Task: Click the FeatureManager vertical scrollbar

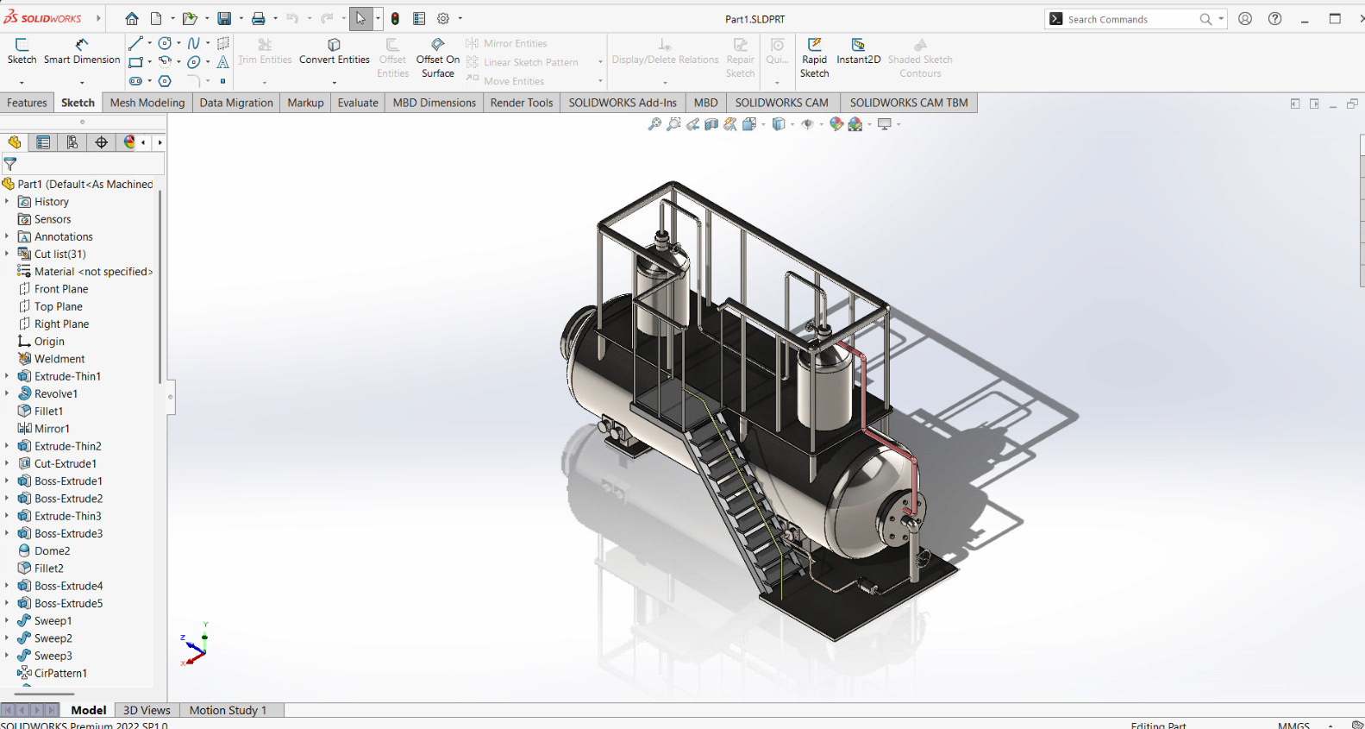Action: click(x=160, y=286)
